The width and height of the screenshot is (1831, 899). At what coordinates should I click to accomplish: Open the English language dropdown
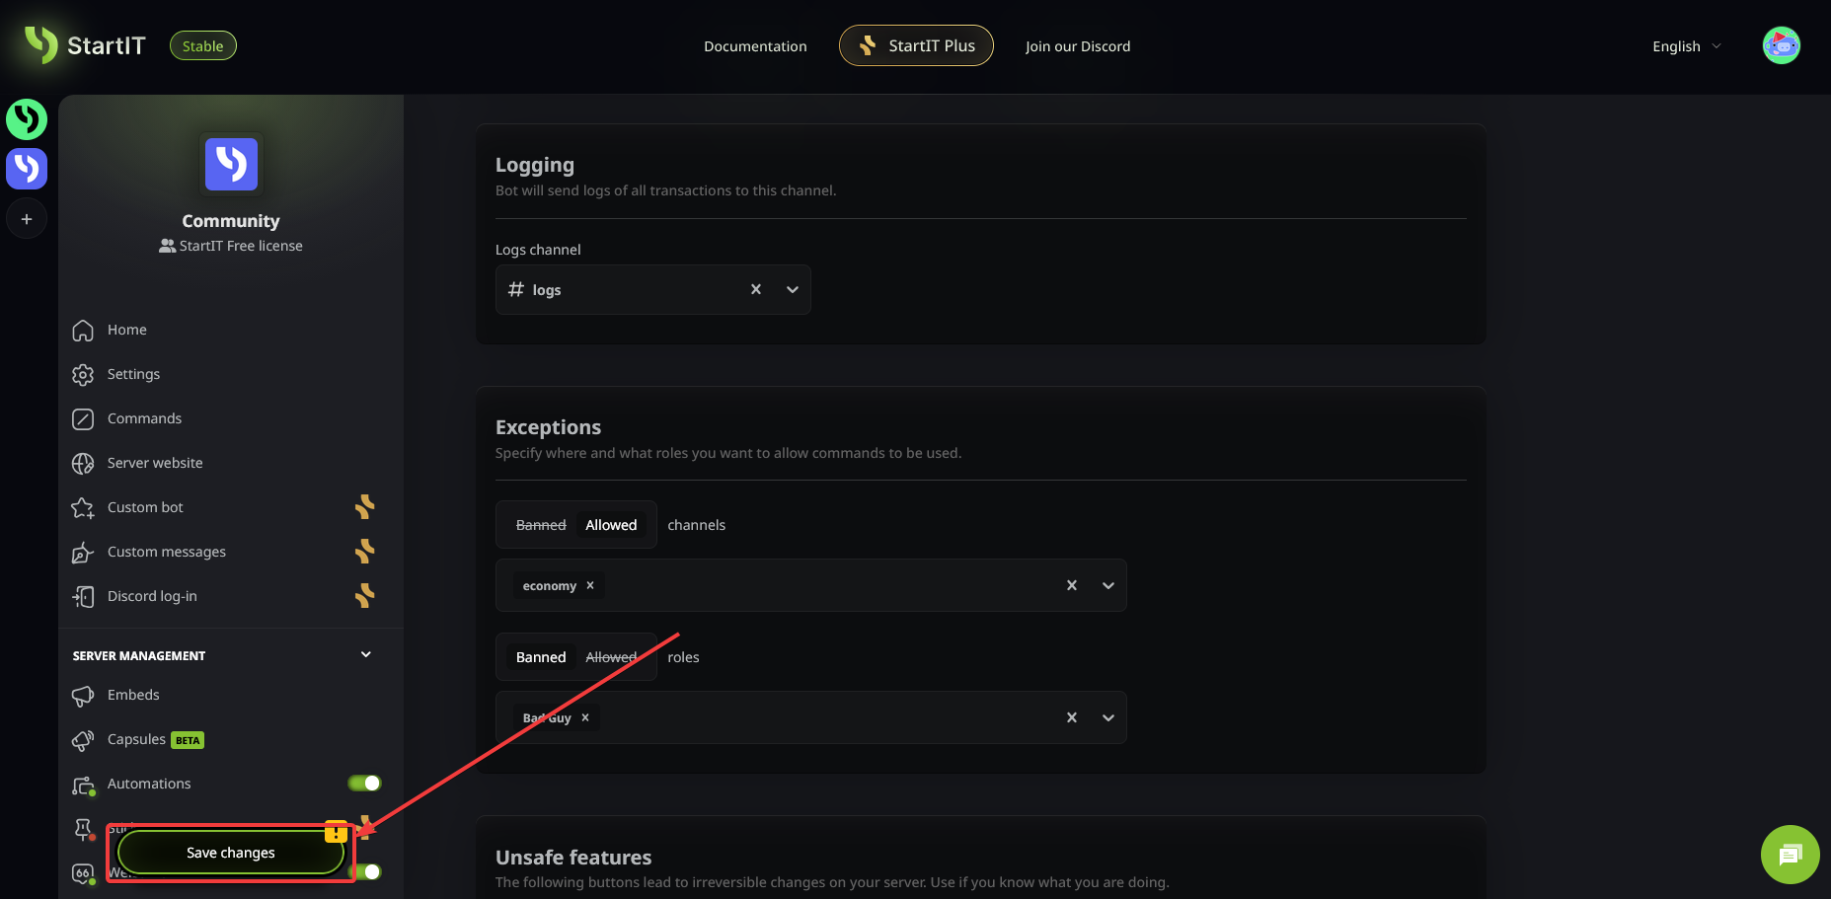(x=1686, y=46)
